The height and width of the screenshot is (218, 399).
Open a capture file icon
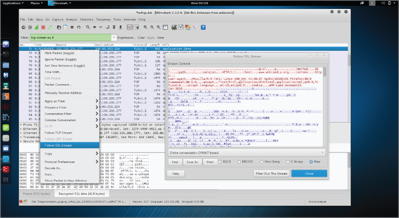(x=59, y=28)
